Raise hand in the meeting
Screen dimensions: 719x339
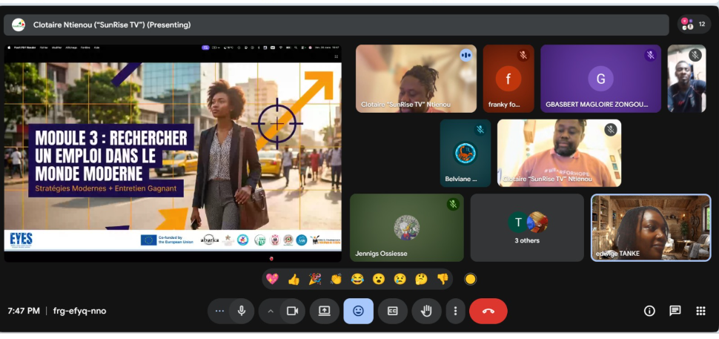tap(426, 311)
